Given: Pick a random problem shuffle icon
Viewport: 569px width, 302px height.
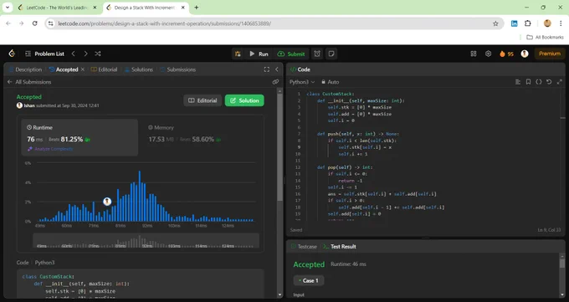Looking at the screenshot, I should (98, 54).
